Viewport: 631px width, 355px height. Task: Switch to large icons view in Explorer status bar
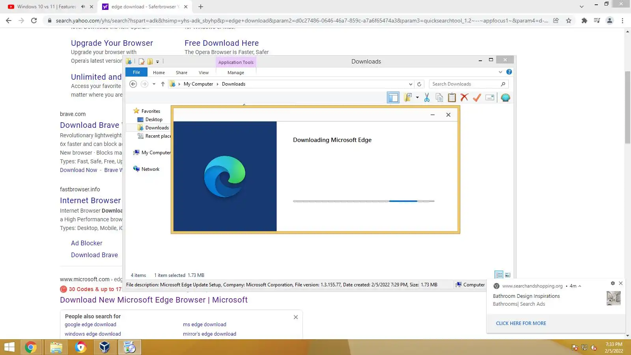508,275
